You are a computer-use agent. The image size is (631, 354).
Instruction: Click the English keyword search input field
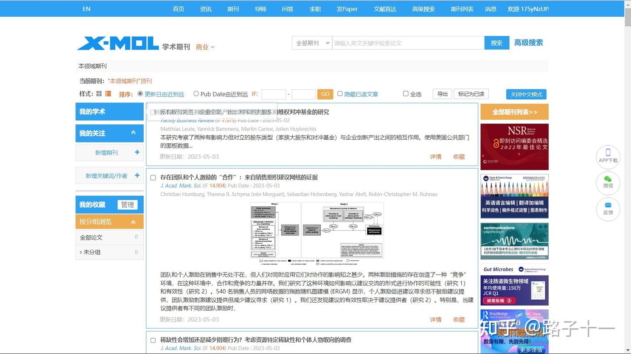408,43
